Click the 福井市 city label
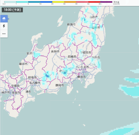Screen dimensions: 139x135 click(x=23, y=64)
